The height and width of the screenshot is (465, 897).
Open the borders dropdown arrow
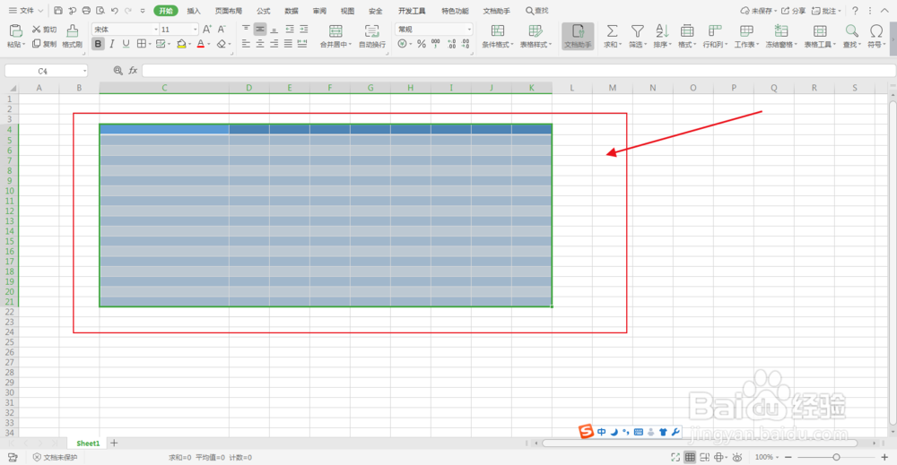coord(149,44)
